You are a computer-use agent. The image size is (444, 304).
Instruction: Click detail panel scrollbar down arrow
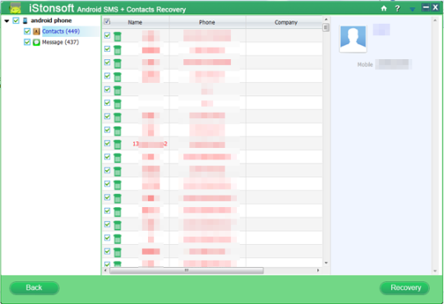click(x=435, y=271)
